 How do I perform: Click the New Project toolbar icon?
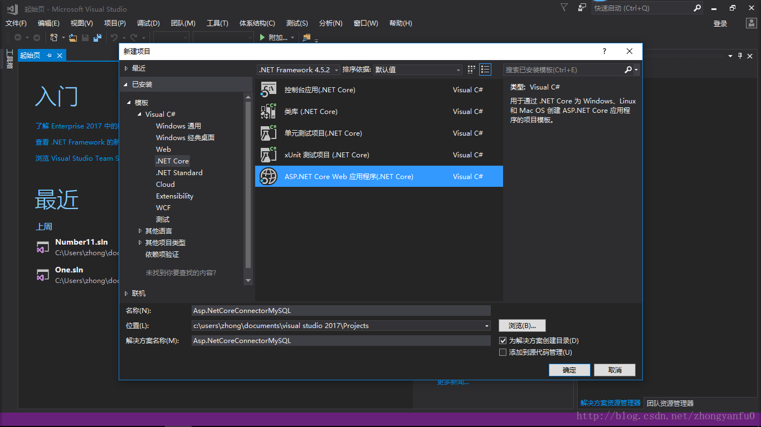(x=54, y=37)
